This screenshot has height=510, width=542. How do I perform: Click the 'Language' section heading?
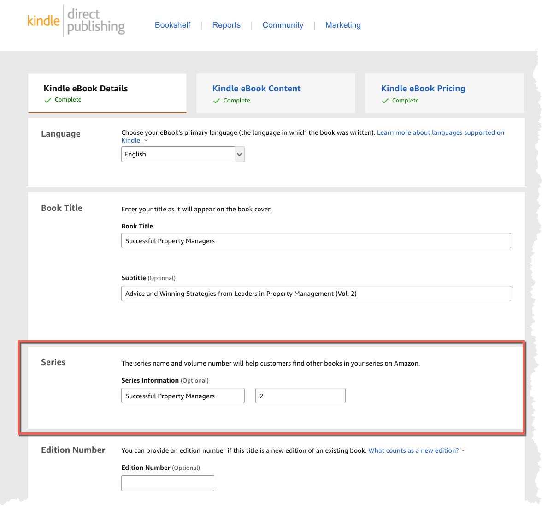(61, 134)
